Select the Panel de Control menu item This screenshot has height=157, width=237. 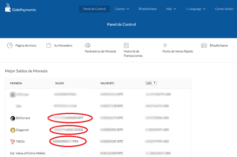(94, 9)
